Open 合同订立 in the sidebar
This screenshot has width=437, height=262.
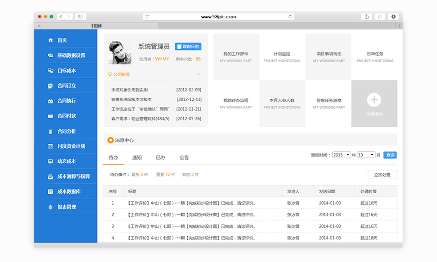pyautogui.click(x=66, y=86)
